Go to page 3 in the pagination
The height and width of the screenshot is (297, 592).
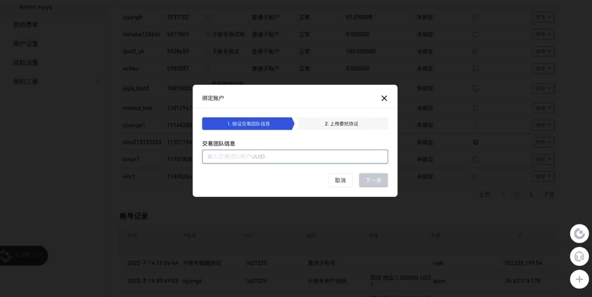click(x=530, y=195)
